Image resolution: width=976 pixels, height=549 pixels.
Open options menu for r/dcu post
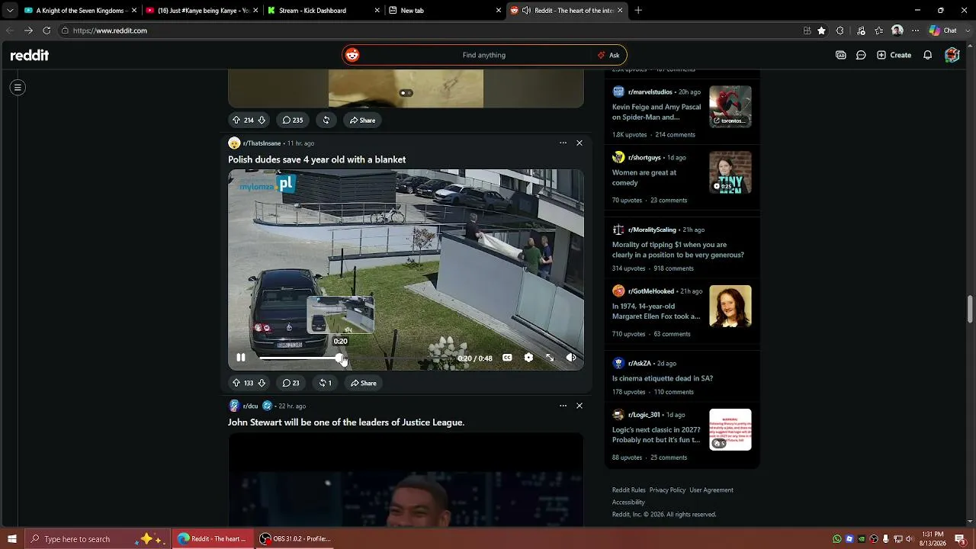coord(563,406)
